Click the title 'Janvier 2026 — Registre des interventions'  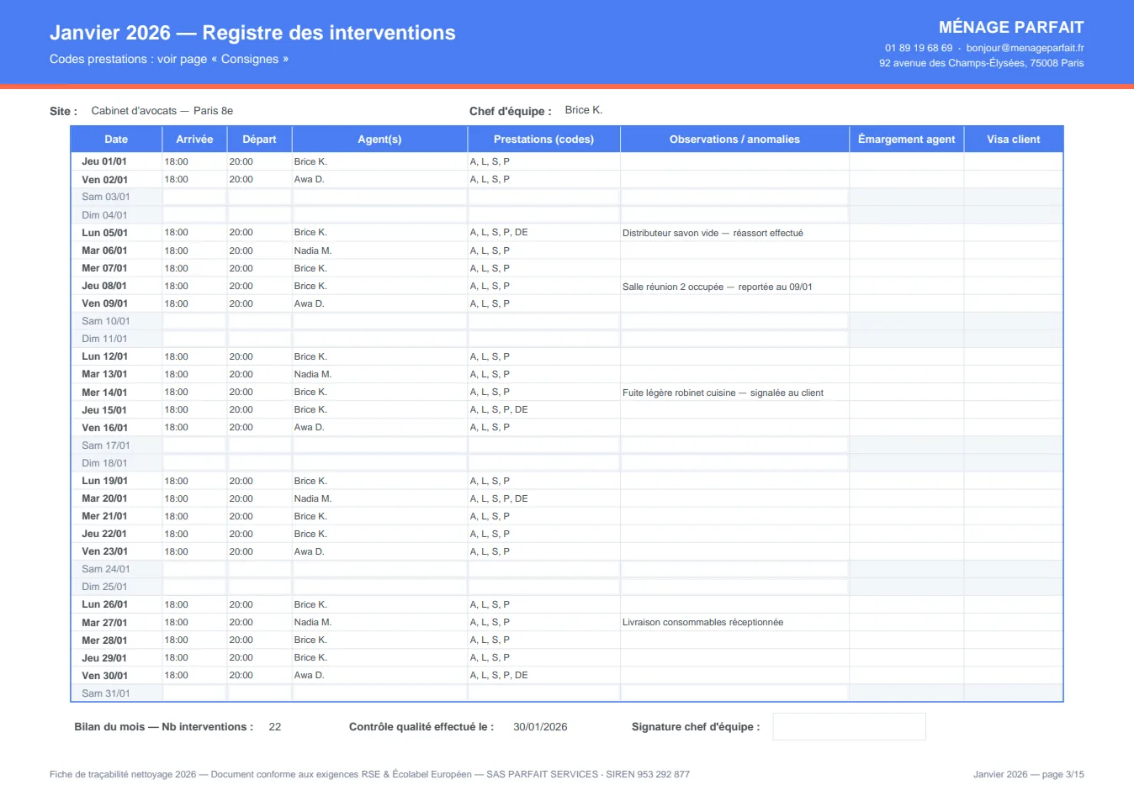252,33
